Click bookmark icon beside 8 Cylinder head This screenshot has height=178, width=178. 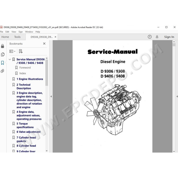[x=13, y=146]
